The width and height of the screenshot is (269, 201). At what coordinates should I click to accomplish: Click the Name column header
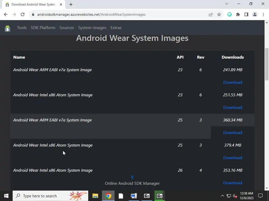pyautogui.click(x=19, y=57)
